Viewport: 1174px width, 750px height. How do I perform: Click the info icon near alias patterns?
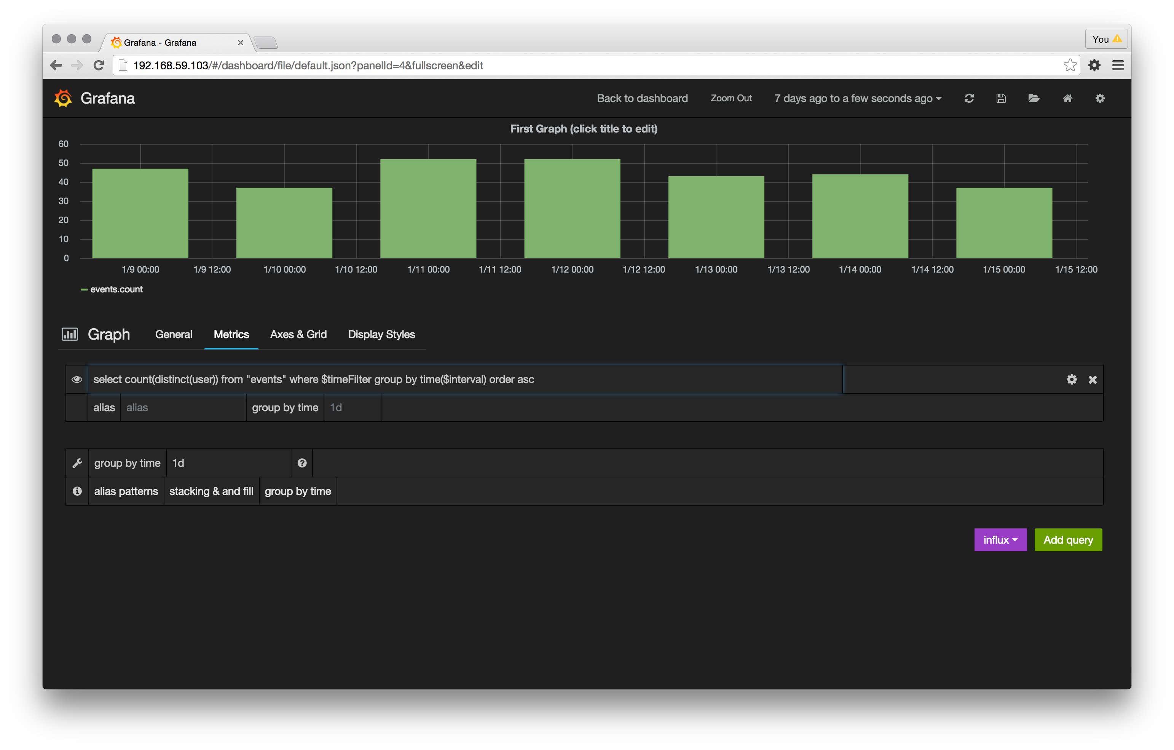(77, 491)
